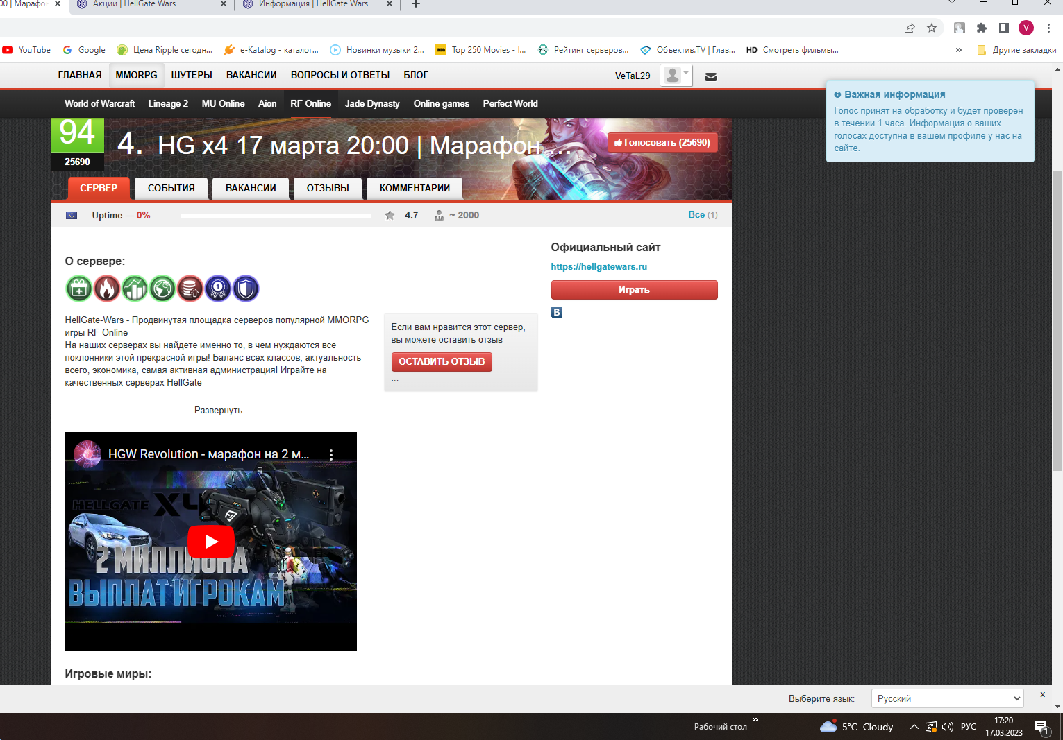Viewport: 1063px width, 740px height.
Task: Play the HGW Revolution YouTube video
Action: 211,542
